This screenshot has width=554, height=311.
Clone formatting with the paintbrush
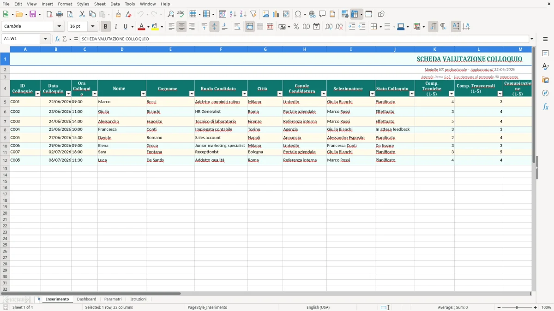(119, 14)
